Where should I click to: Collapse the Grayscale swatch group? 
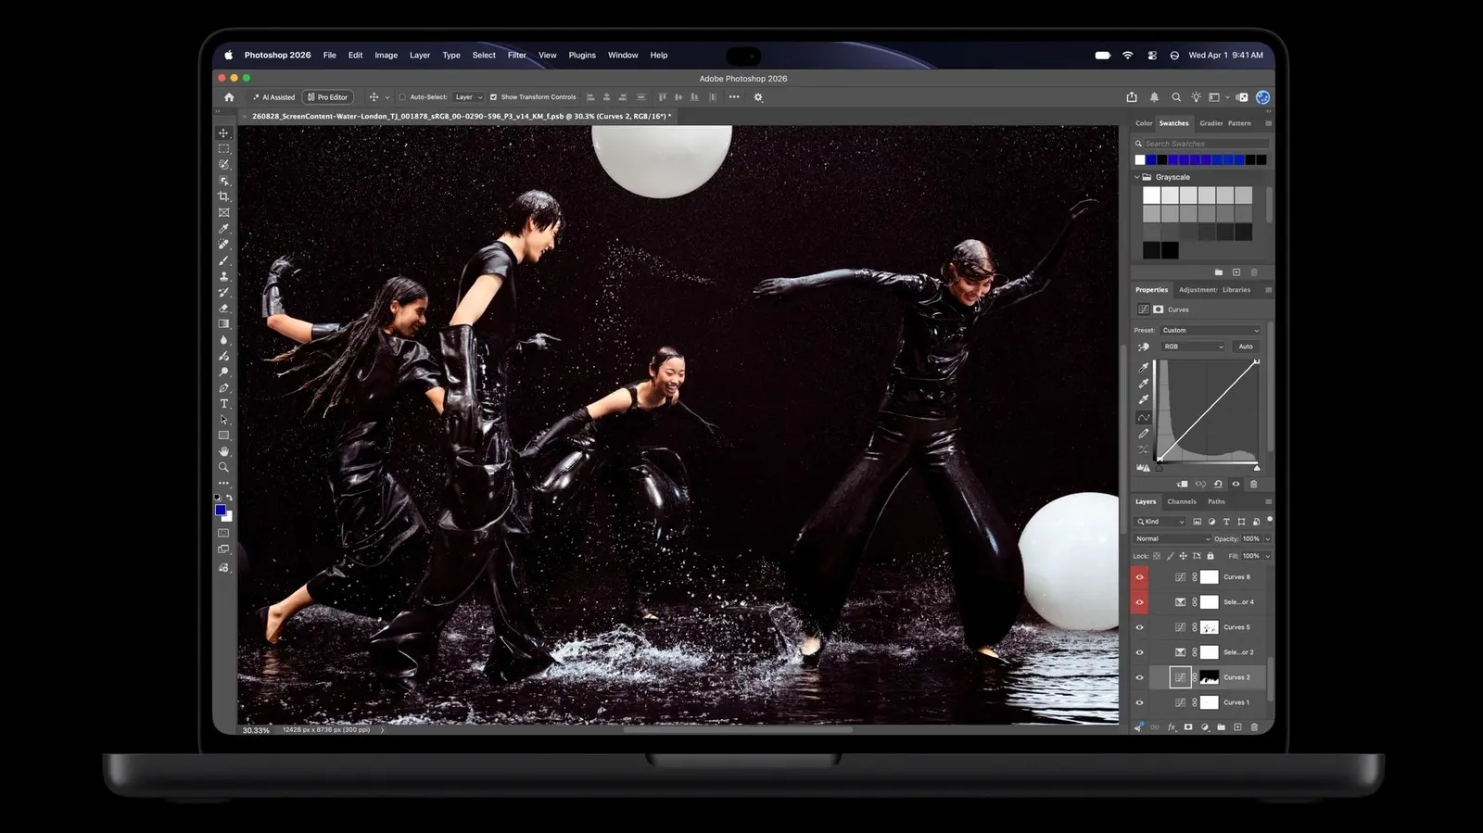click(x=1137, y=177)
